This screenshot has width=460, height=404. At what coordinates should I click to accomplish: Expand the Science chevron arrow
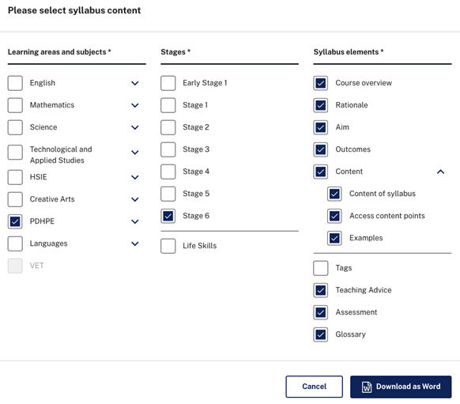point(135,127)
